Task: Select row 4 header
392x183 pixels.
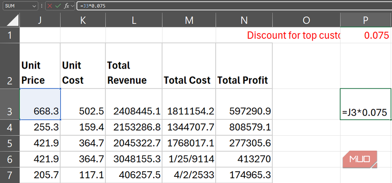Action: coord(10,127)
